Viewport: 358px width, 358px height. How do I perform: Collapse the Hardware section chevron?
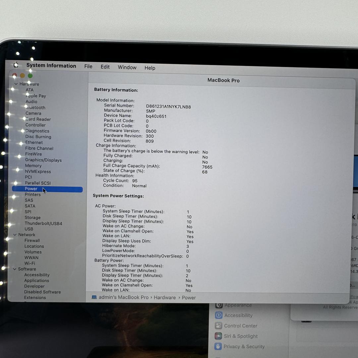[16, 84]
